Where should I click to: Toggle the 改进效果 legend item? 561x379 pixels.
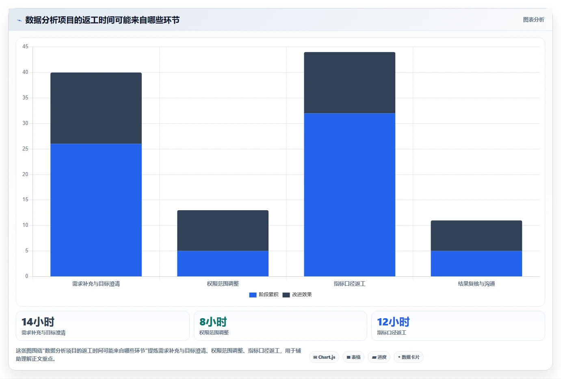click(x=297, y=295)
